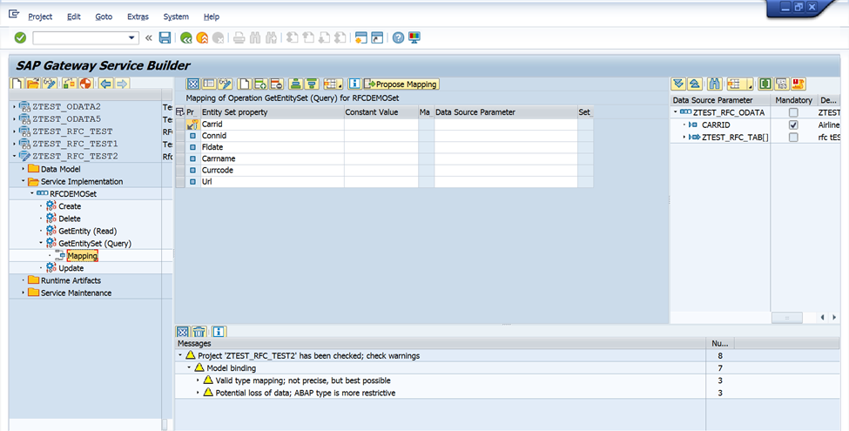Click the Check Project Consistency icon
This screenshot has height=431, width=849.
pos(70,84)
